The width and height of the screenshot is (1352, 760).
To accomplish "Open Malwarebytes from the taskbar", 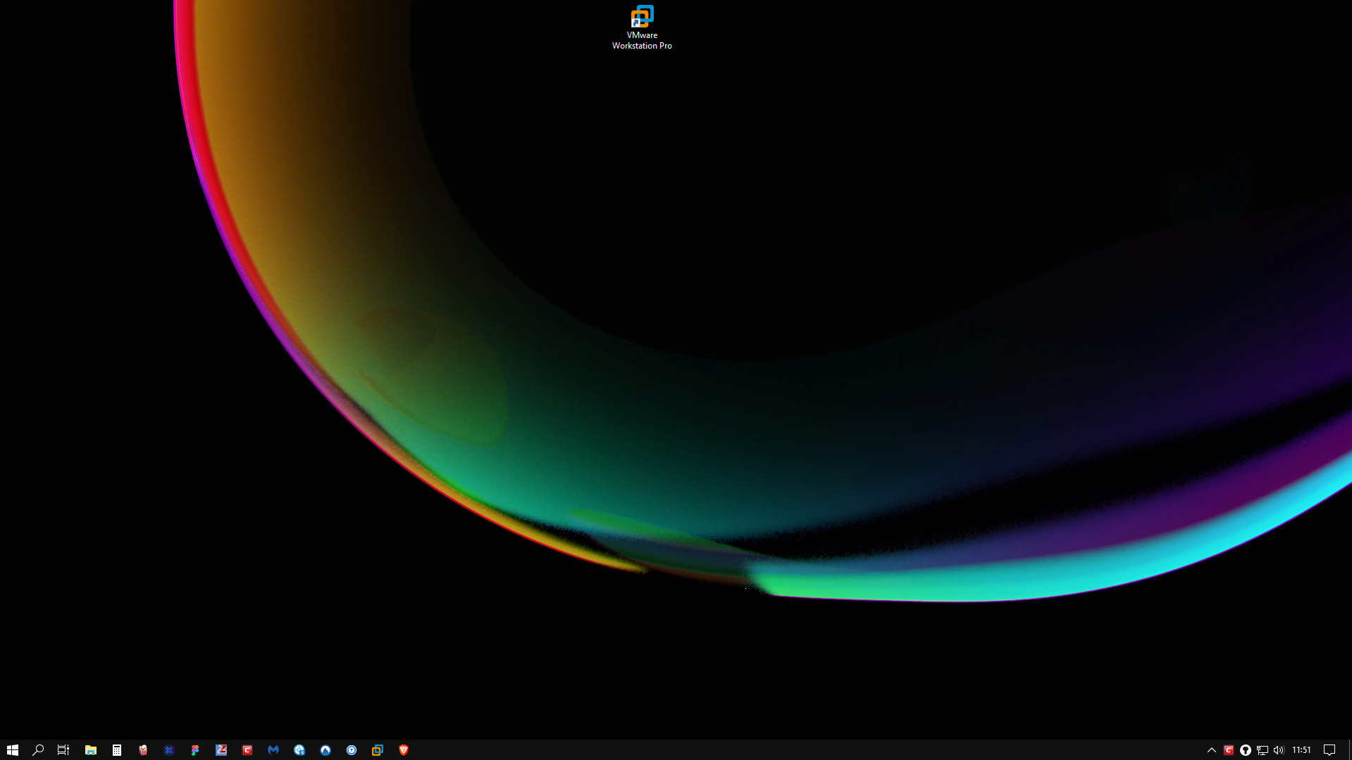I will [273, 750].
